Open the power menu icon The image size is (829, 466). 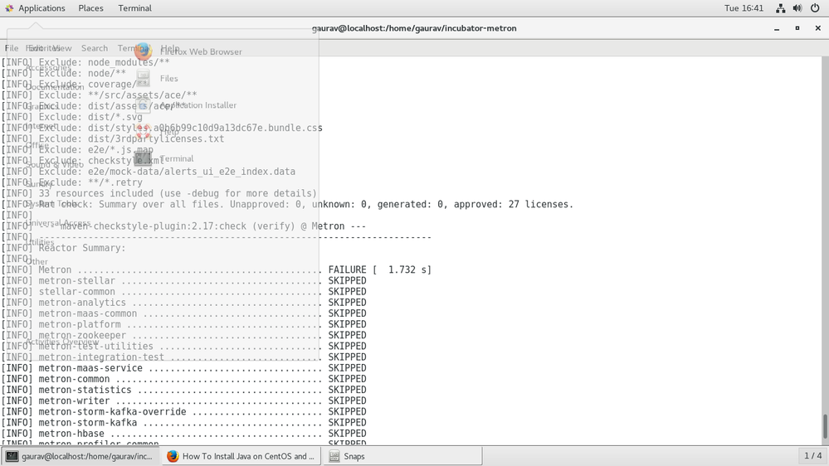coord(815,8)
